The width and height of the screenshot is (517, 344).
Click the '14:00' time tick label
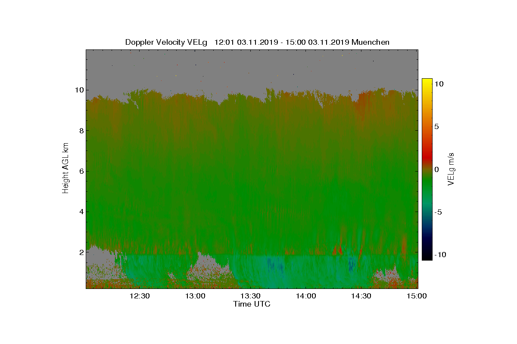[x=306, y=296]
